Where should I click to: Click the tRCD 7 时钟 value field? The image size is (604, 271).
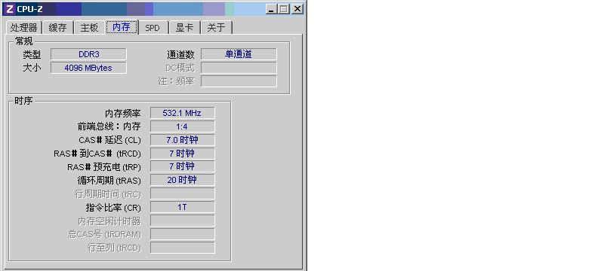(182, 154)
